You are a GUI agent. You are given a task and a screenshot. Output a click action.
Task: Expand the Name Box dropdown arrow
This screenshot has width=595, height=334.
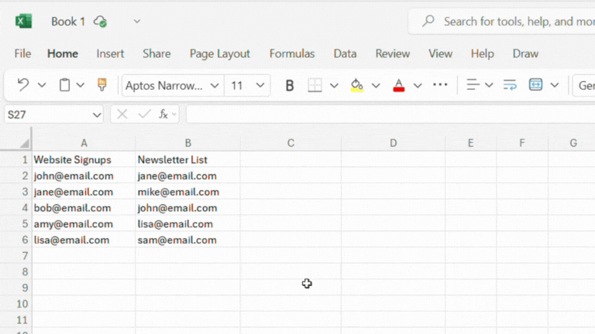[97, 114]
